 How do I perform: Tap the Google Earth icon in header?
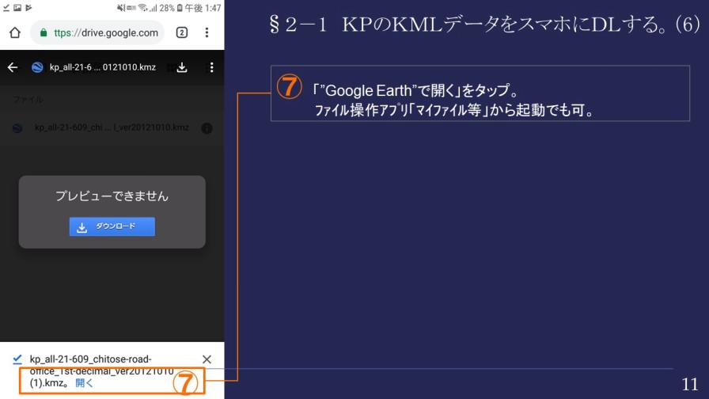pyautogui.click(x=36, y=68)
